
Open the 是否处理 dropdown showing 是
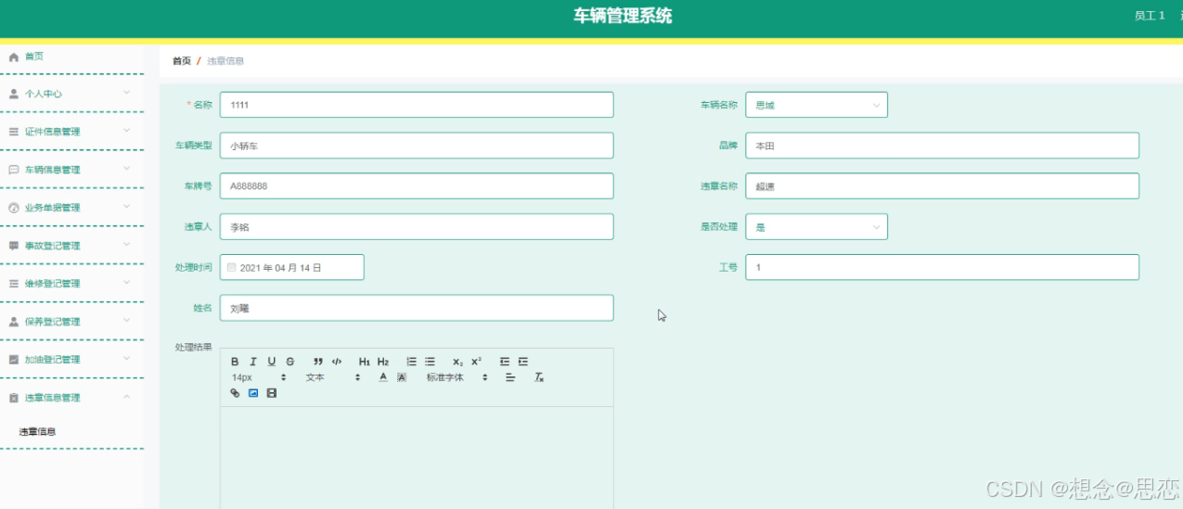(x=817, y=226)
